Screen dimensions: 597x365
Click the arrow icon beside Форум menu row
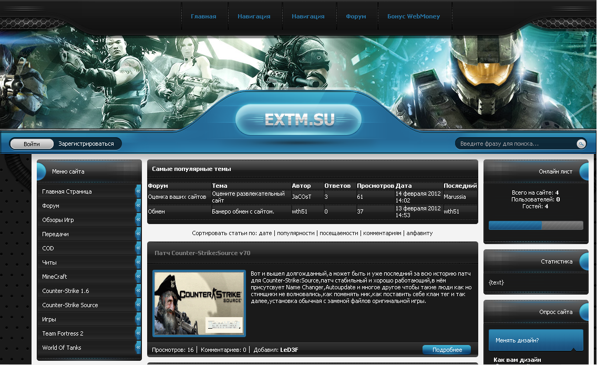click(138, 205)
